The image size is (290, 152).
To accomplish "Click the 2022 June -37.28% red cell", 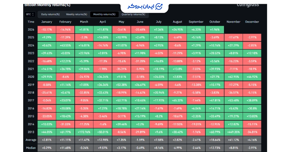I will [140, 61].
